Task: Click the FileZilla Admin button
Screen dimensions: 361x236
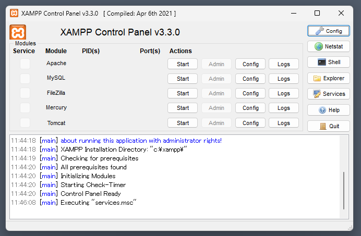Action: pos(216,93)
